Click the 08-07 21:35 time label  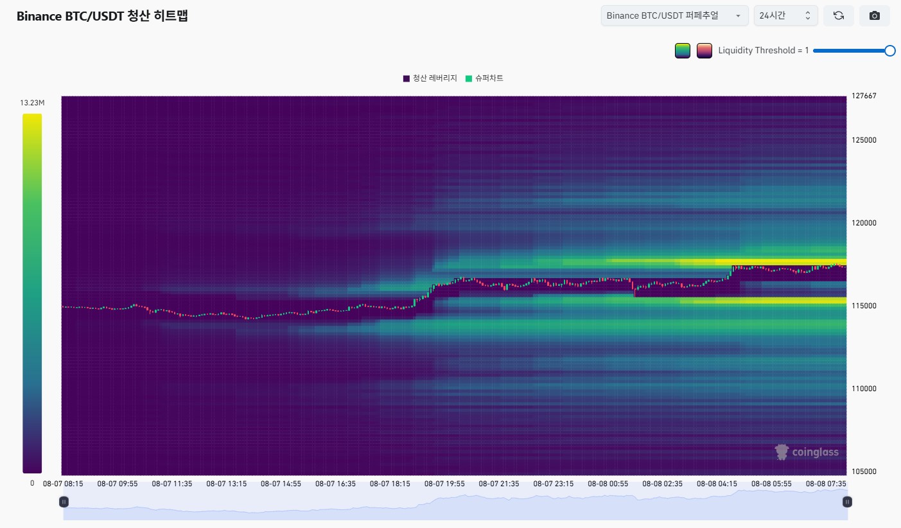[x=499, y=484]
